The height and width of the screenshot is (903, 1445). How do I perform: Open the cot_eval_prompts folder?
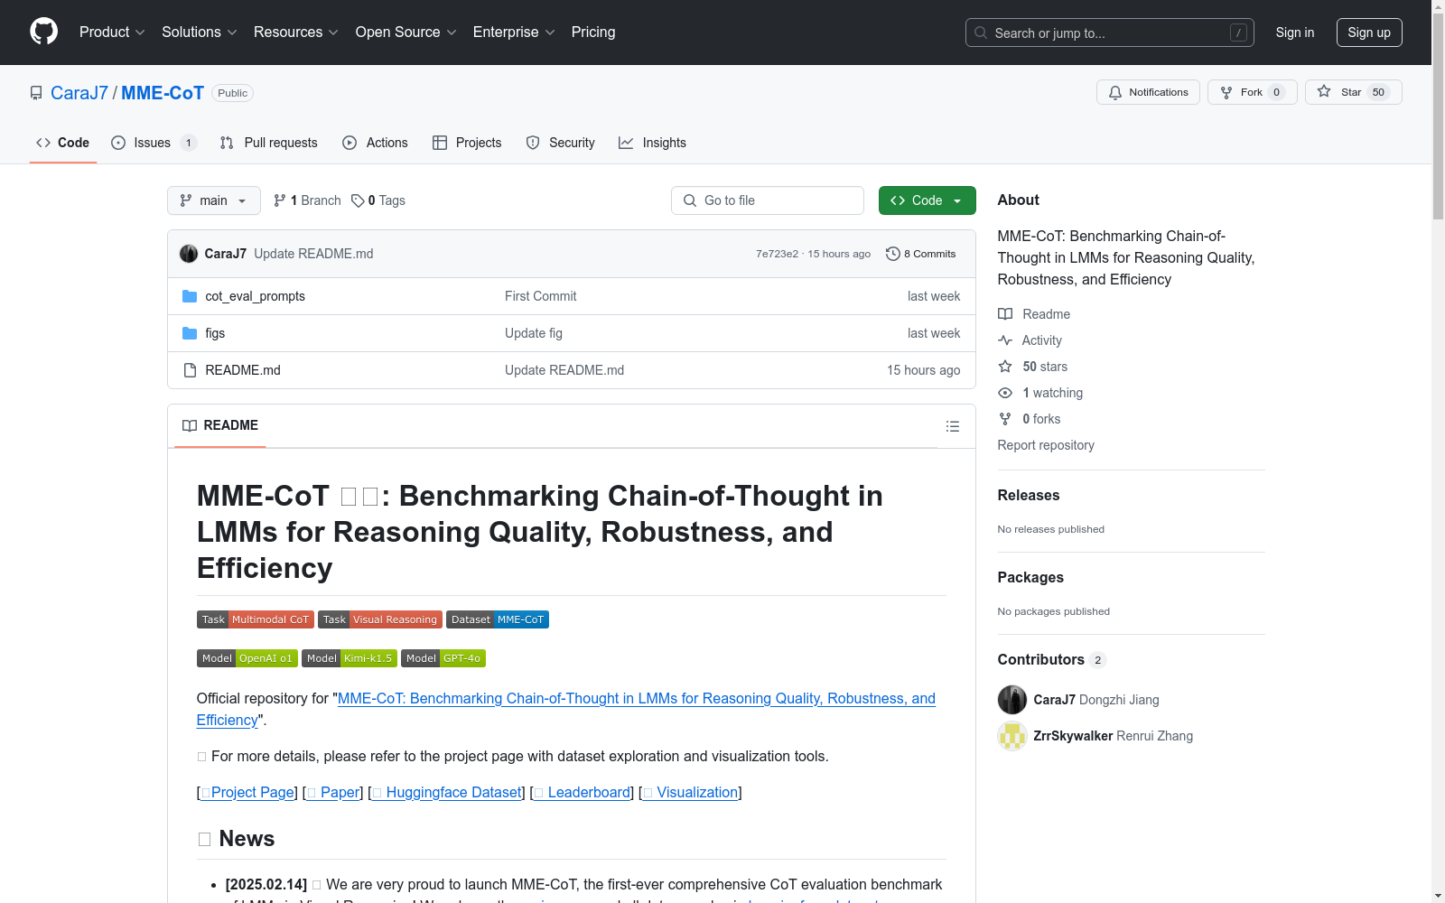(x=255, y=296)
